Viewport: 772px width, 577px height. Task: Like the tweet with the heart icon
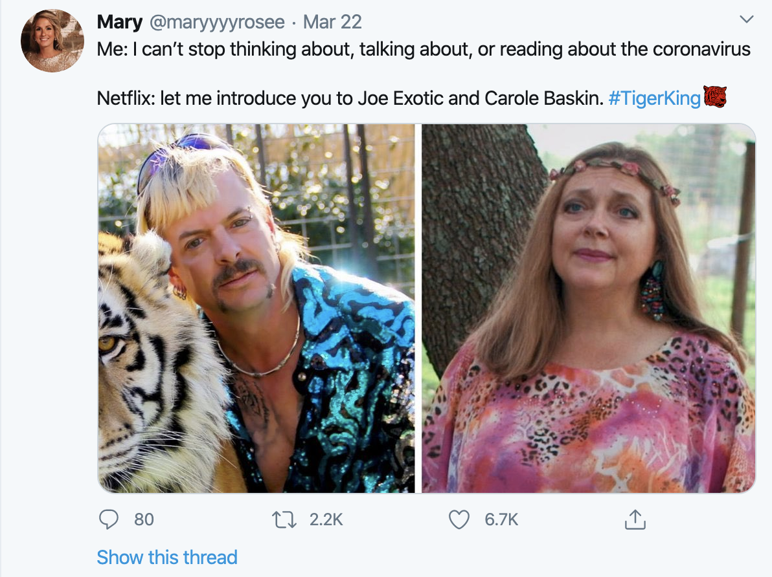tap(459, 519)
